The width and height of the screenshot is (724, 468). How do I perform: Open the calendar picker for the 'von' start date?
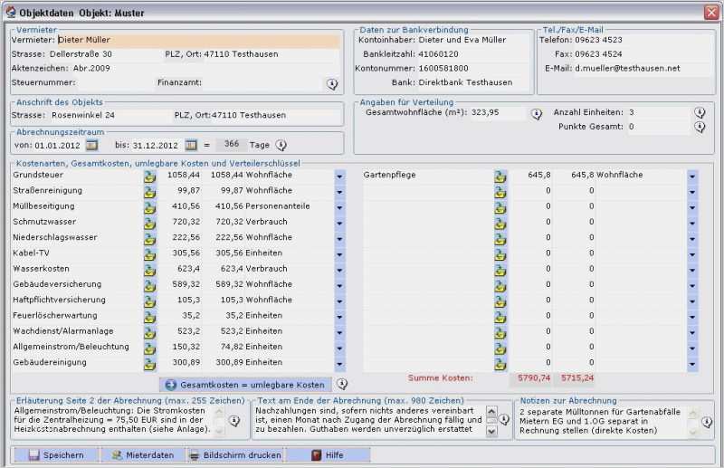tap(91, 145)
